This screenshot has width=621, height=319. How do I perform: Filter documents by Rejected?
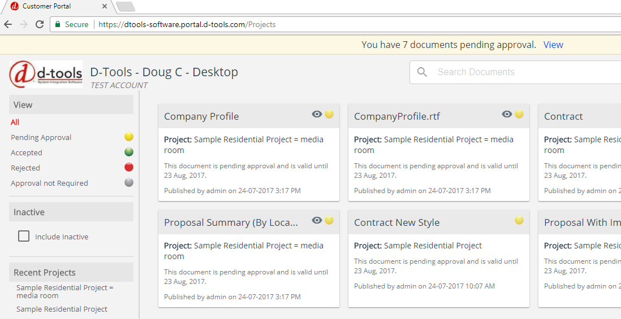25,168
